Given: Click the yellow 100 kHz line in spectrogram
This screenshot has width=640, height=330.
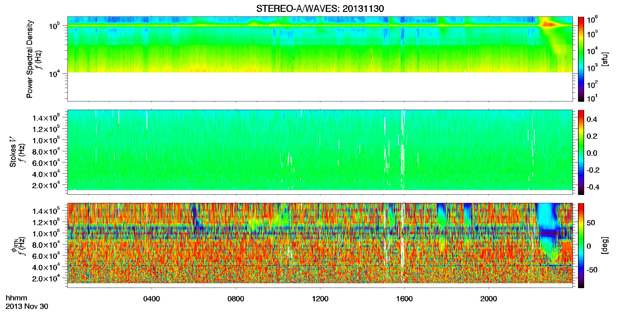Looking at the screenshot, I should tap(320, 26).
